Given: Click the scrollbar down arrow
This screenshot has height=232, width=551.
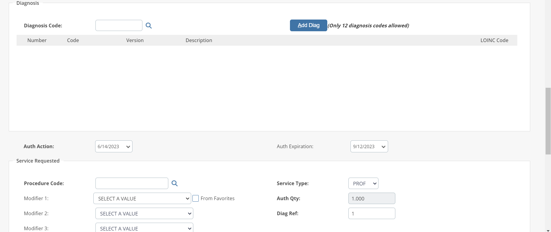Looking at the screenshot, I should (x=548, y=230).
